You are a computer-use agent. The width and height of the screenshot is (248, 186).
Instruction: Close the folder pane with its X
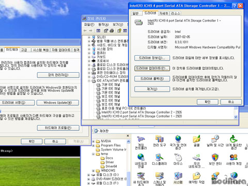(x=128, y=136)
